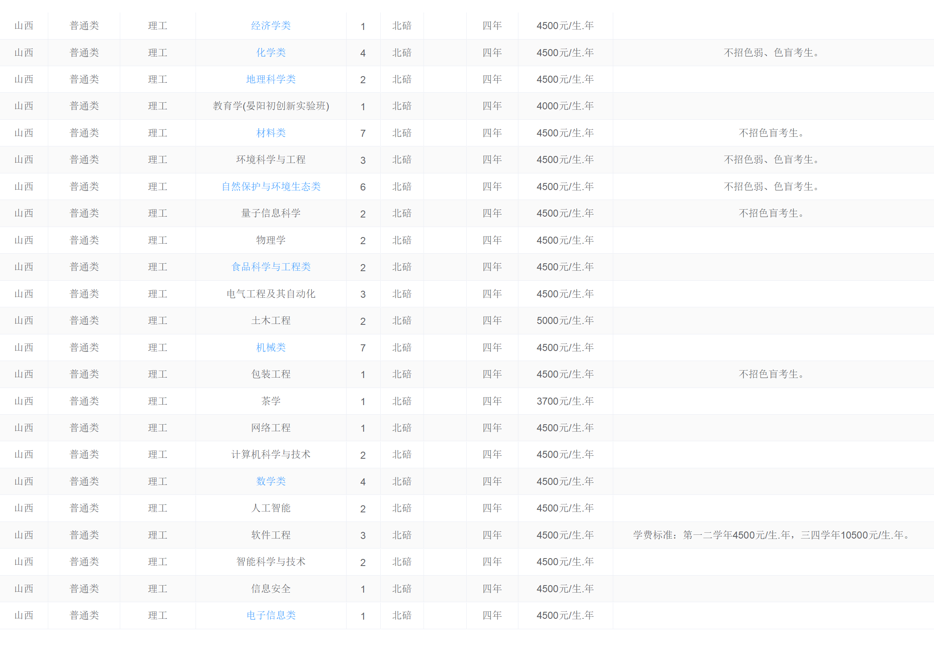Select the 土木工程 5000元/生.年 fee cell
This screenshot has width=934, height=660.
[x=565, y=321]
